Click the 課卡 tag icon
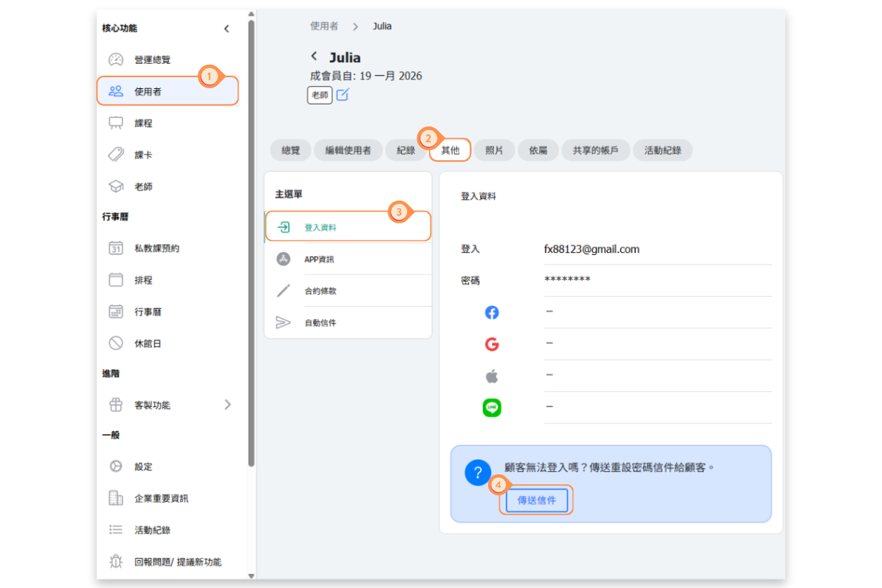This screenshot has width=882, height=588. coord(116,154)
